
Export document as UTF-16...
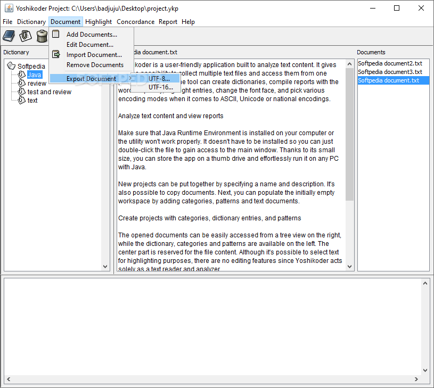click(156, 87)
